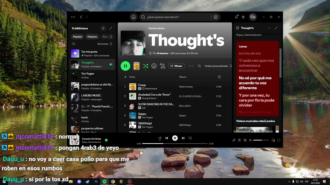Open the Radiohead artist link
330x185 pixels.
tap(151, 89)
